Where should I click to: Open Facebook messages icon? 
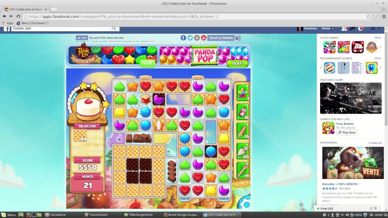[352, 28]
